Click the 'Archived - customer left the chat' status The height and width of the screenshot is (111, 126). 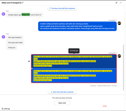coord(104,86)
